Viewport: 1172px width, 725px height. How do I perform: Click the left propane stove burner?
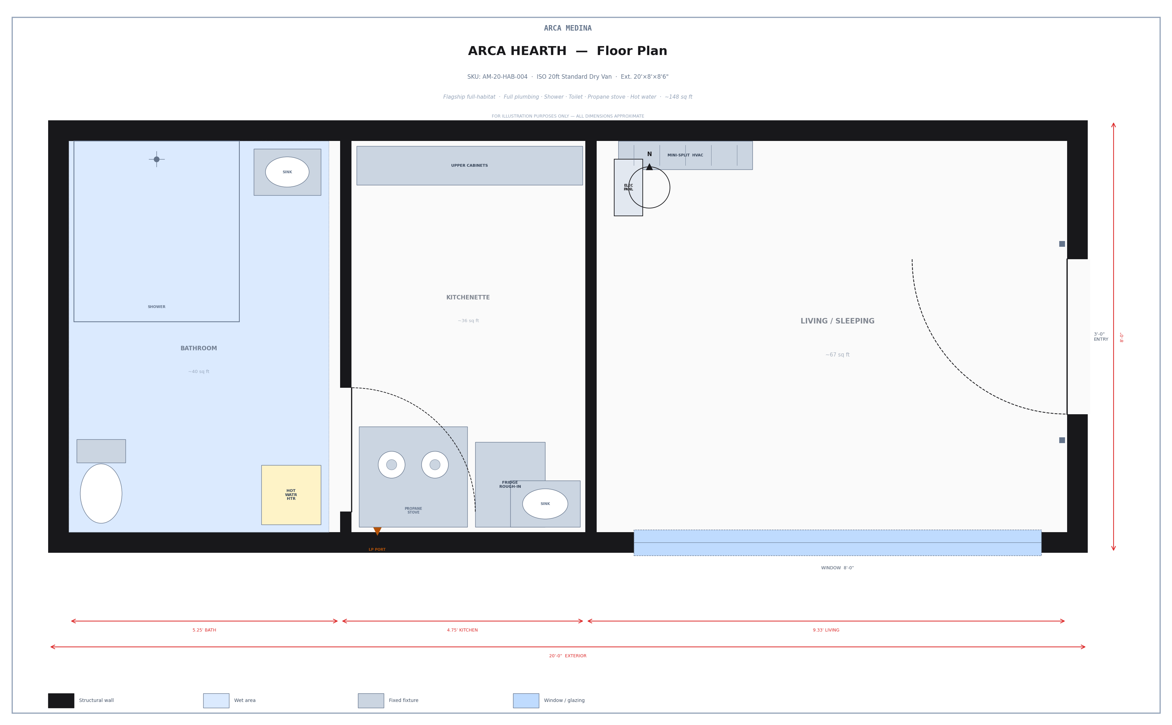tap(391, 465)
